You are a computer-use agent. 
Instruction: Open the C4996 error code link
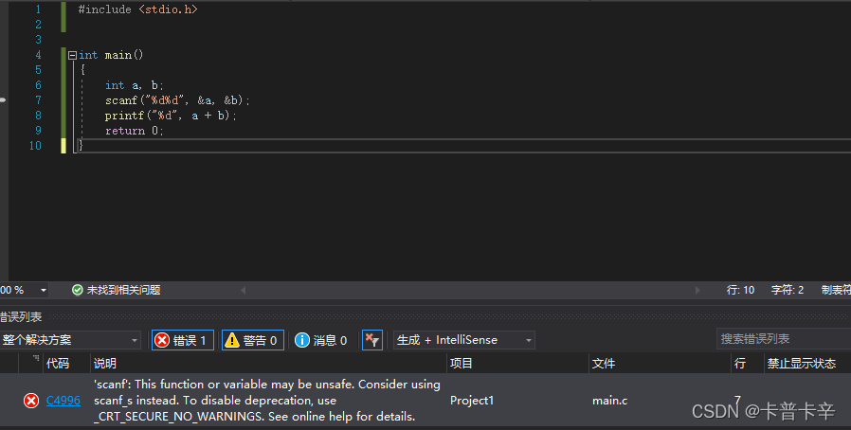pos(63,401)
